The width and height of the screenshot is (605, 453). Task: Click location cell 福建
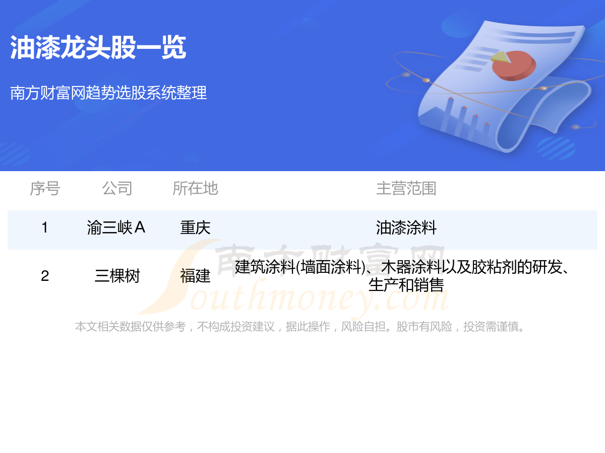[x=195, y=276]
